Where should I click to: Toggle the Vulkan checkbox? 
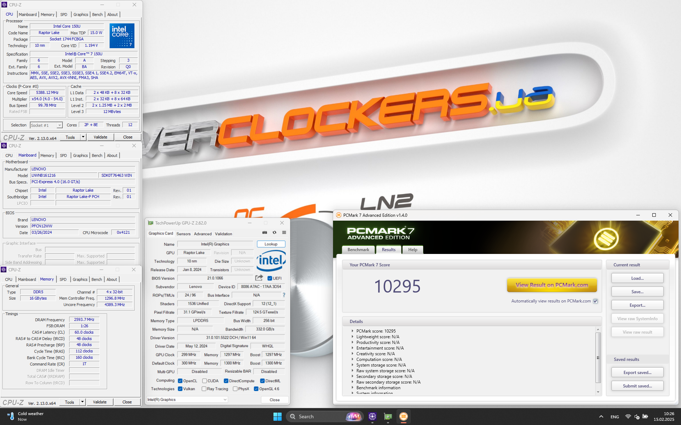[x=180, y=389]
